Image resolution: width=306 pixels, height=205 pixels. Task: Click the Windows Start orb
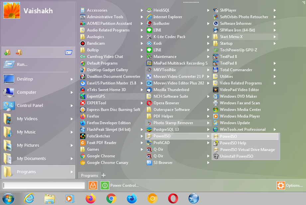(x=8, y=199)
